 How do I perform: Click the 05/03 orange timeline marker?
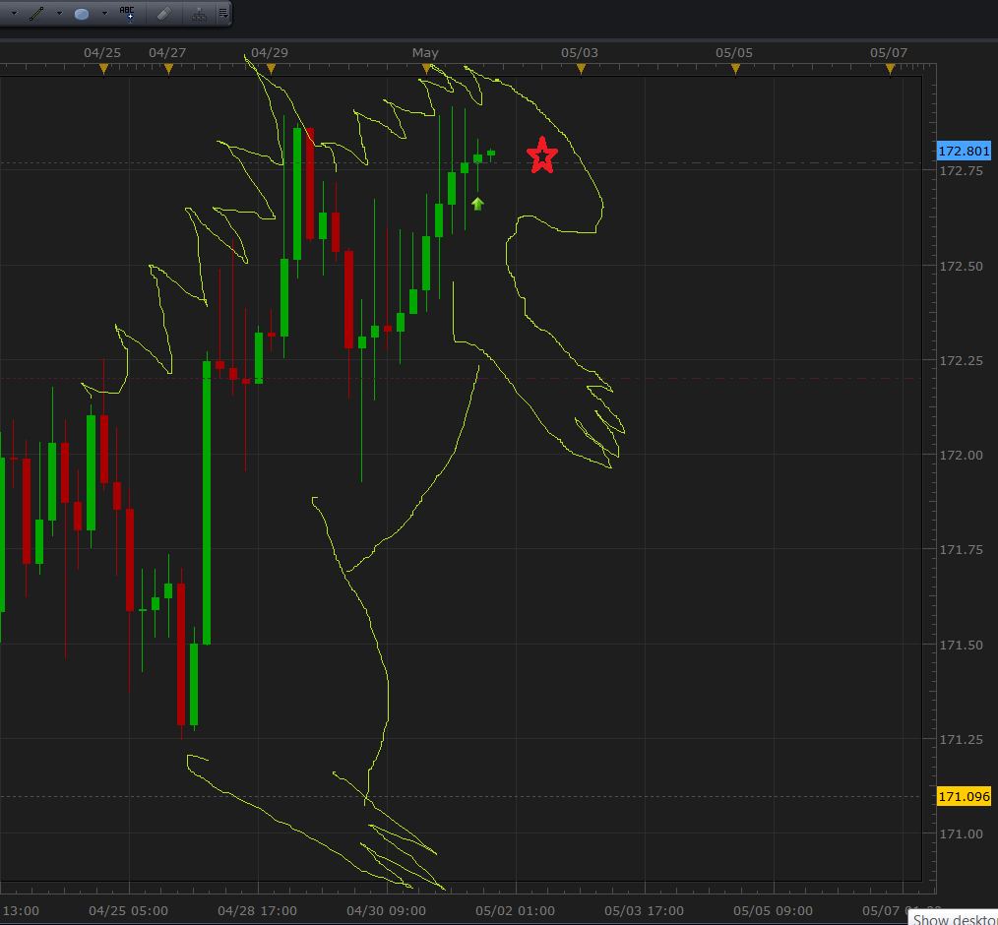click(x=581, y=69)
